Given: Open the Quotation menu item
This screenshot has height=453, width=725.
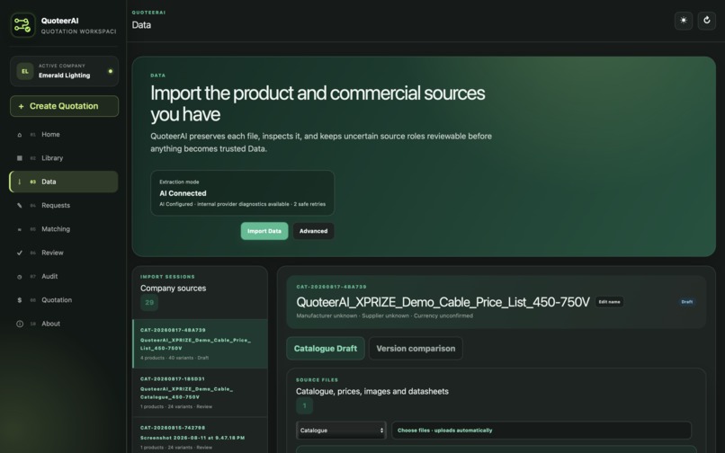Looking at the screenshot, I should tap(64, 300).
